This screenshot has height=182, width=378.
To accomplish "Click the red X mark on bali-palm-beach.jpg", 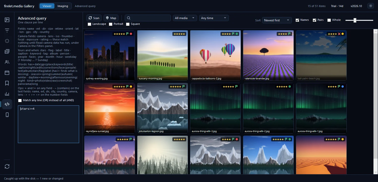I will click(x=339, y=34).
